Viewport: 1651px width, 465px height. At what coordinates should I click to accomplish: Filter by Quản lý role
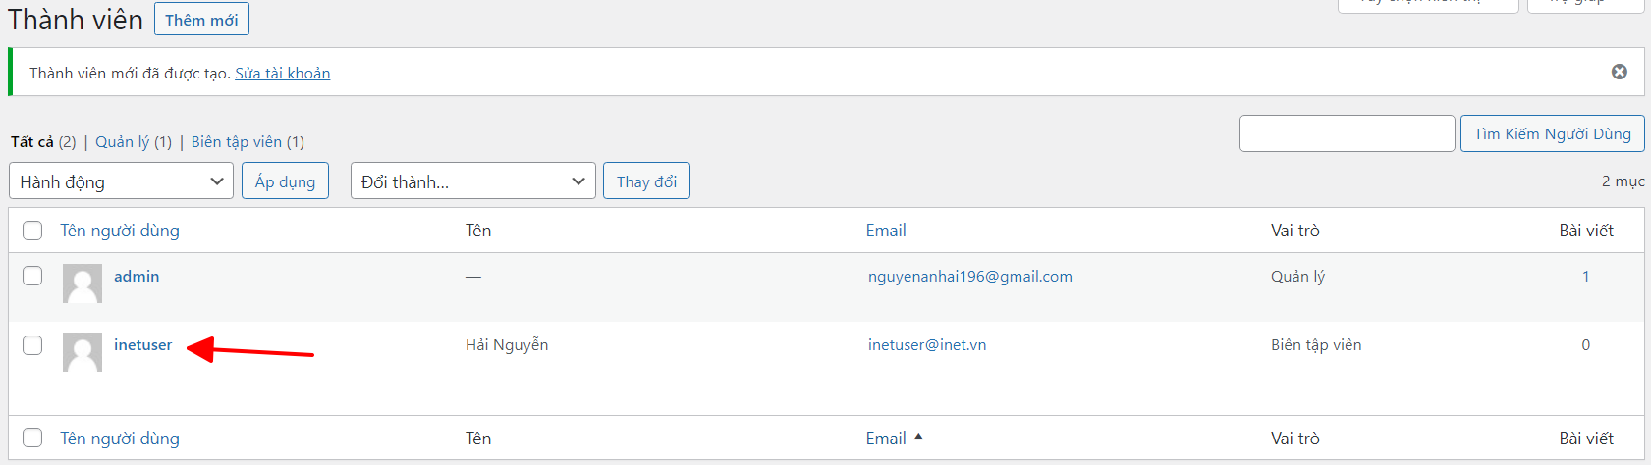tap(123, 142)
